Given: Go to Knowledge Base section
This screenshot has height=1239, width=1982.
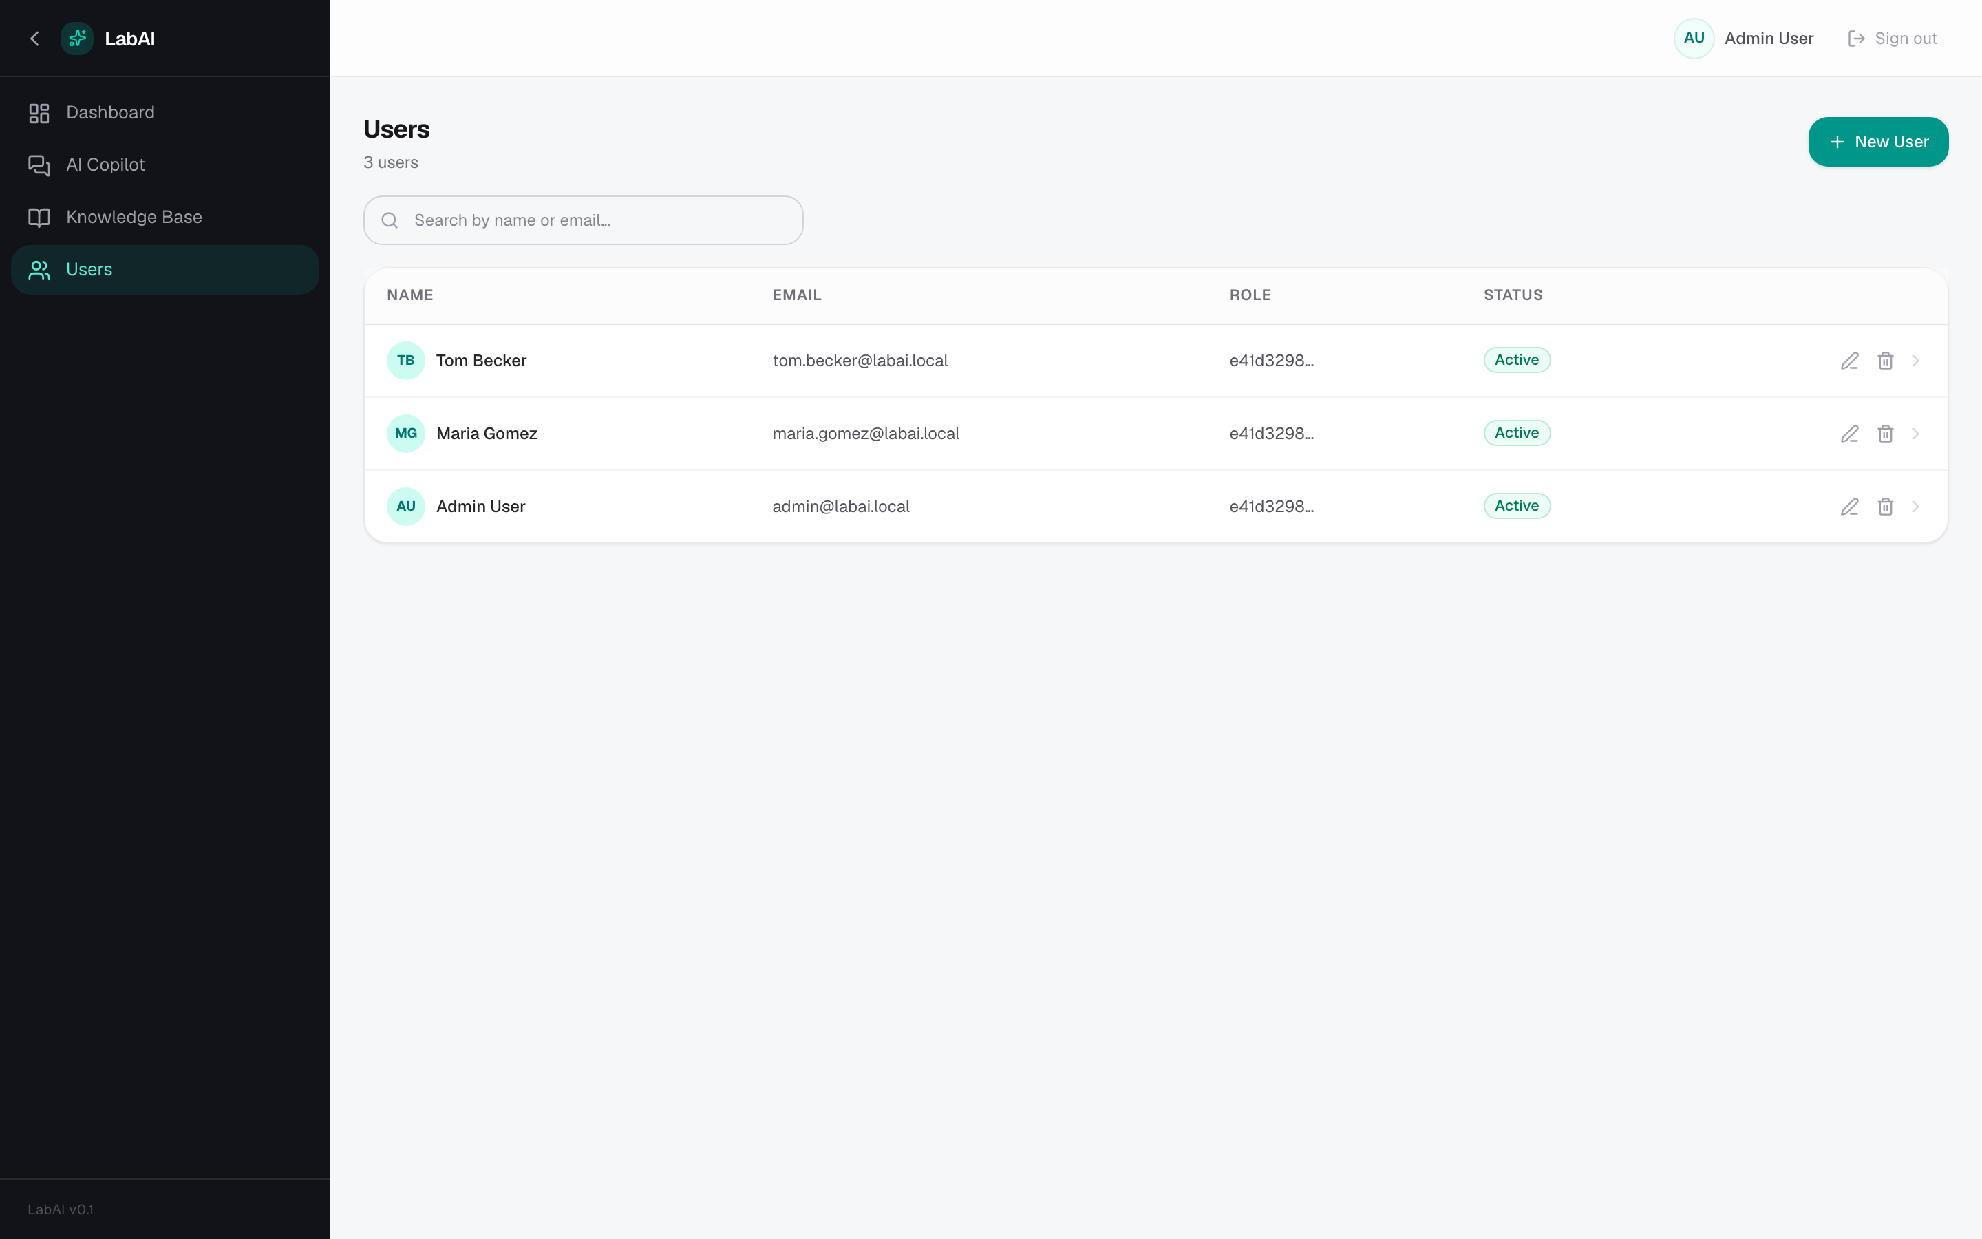Looking at the screenshot, I should coord(164,217).
